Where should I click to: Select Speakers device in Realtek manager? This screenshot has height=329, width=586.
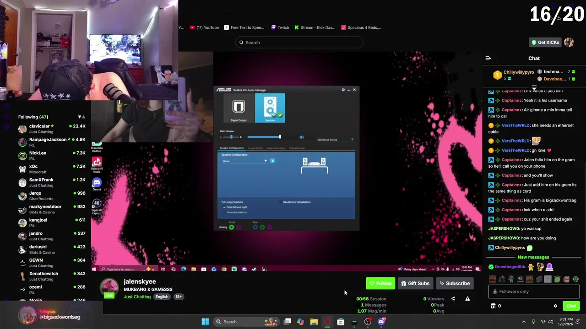click(270, 108)
